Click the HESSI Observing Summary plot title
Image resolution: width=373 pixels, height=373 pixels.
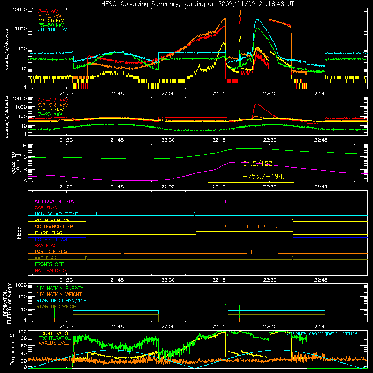tap(197, 4)
